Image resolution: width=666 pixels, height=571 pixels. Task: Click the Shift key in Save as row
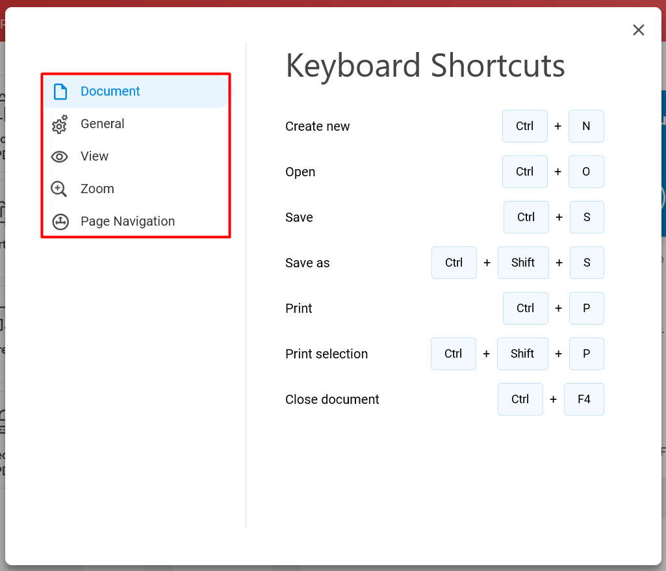pyautogui.click(x=523, y=263)
